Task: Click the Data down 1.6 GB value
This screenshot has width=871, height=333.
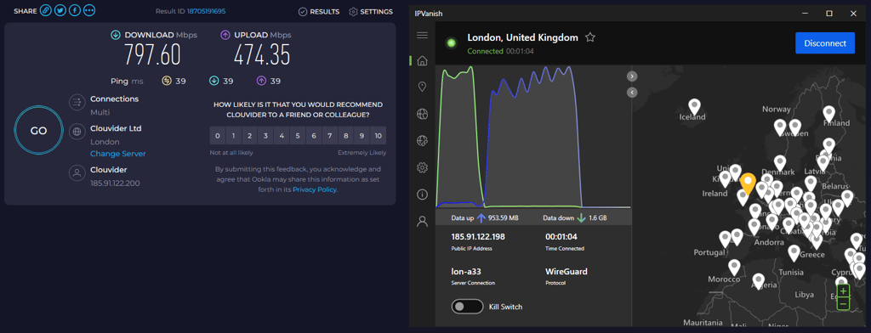Action: click(x=598, y=218)
